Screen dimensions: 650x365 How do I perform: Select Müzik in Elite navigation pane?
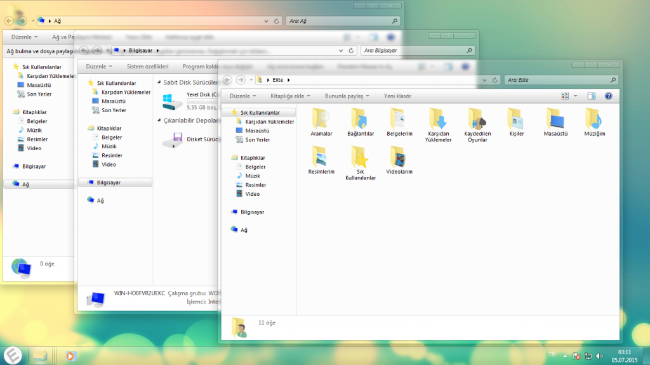252,176
